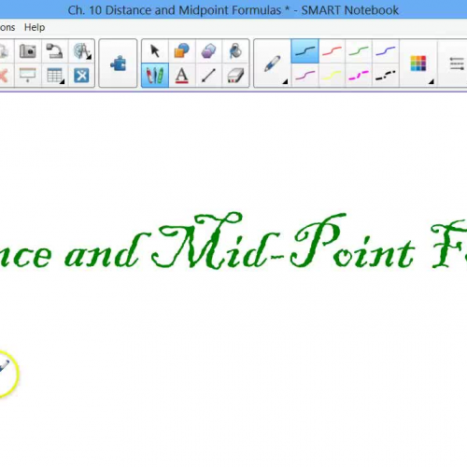The height and width of the screenshot is (467, 467).
Task: Expand the measurement tools dropdown arrow
Action: [x=90, y=57]
